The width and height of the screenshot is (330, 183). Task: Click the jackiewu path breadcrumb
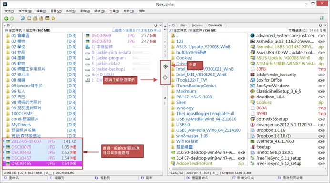(197, 25)
